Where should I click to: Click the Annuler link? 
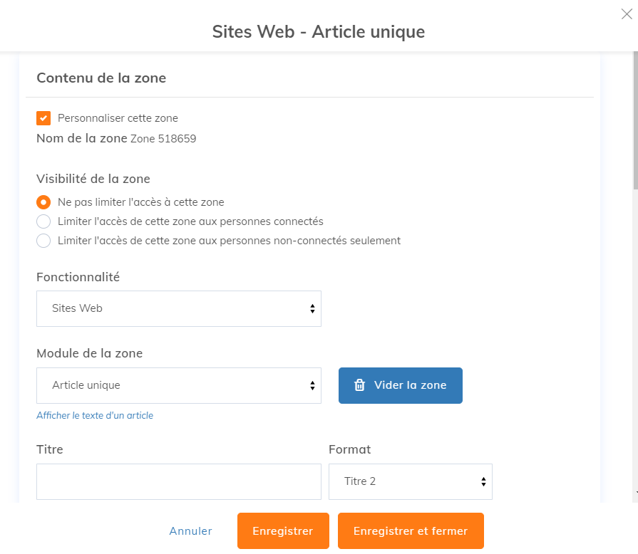click(x=190, y=531)
